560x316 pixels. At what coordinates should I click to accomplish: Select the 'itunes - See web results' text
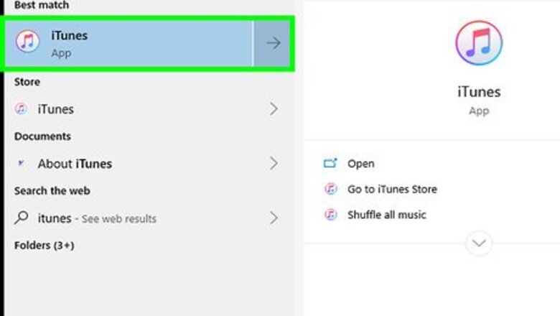tap(97, 218)
